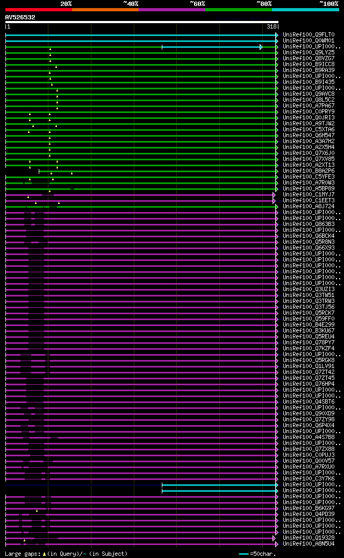The image size is (344, 558).
Task: Choose UniRef100_Q7KZF4
Action: point(309,348)
